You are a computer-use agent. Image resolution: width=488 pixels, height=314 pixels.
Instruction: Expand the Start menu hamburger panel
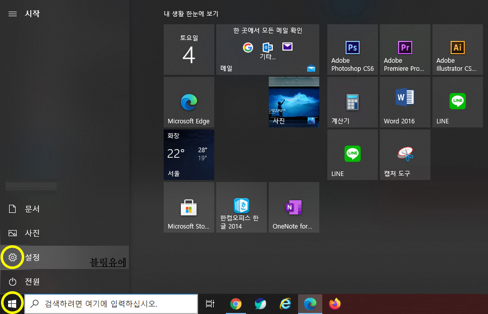click(x=13, y=14)
